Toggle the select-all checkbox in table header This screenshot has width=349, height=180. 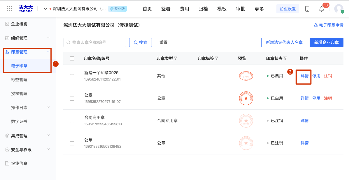point(72,58)
